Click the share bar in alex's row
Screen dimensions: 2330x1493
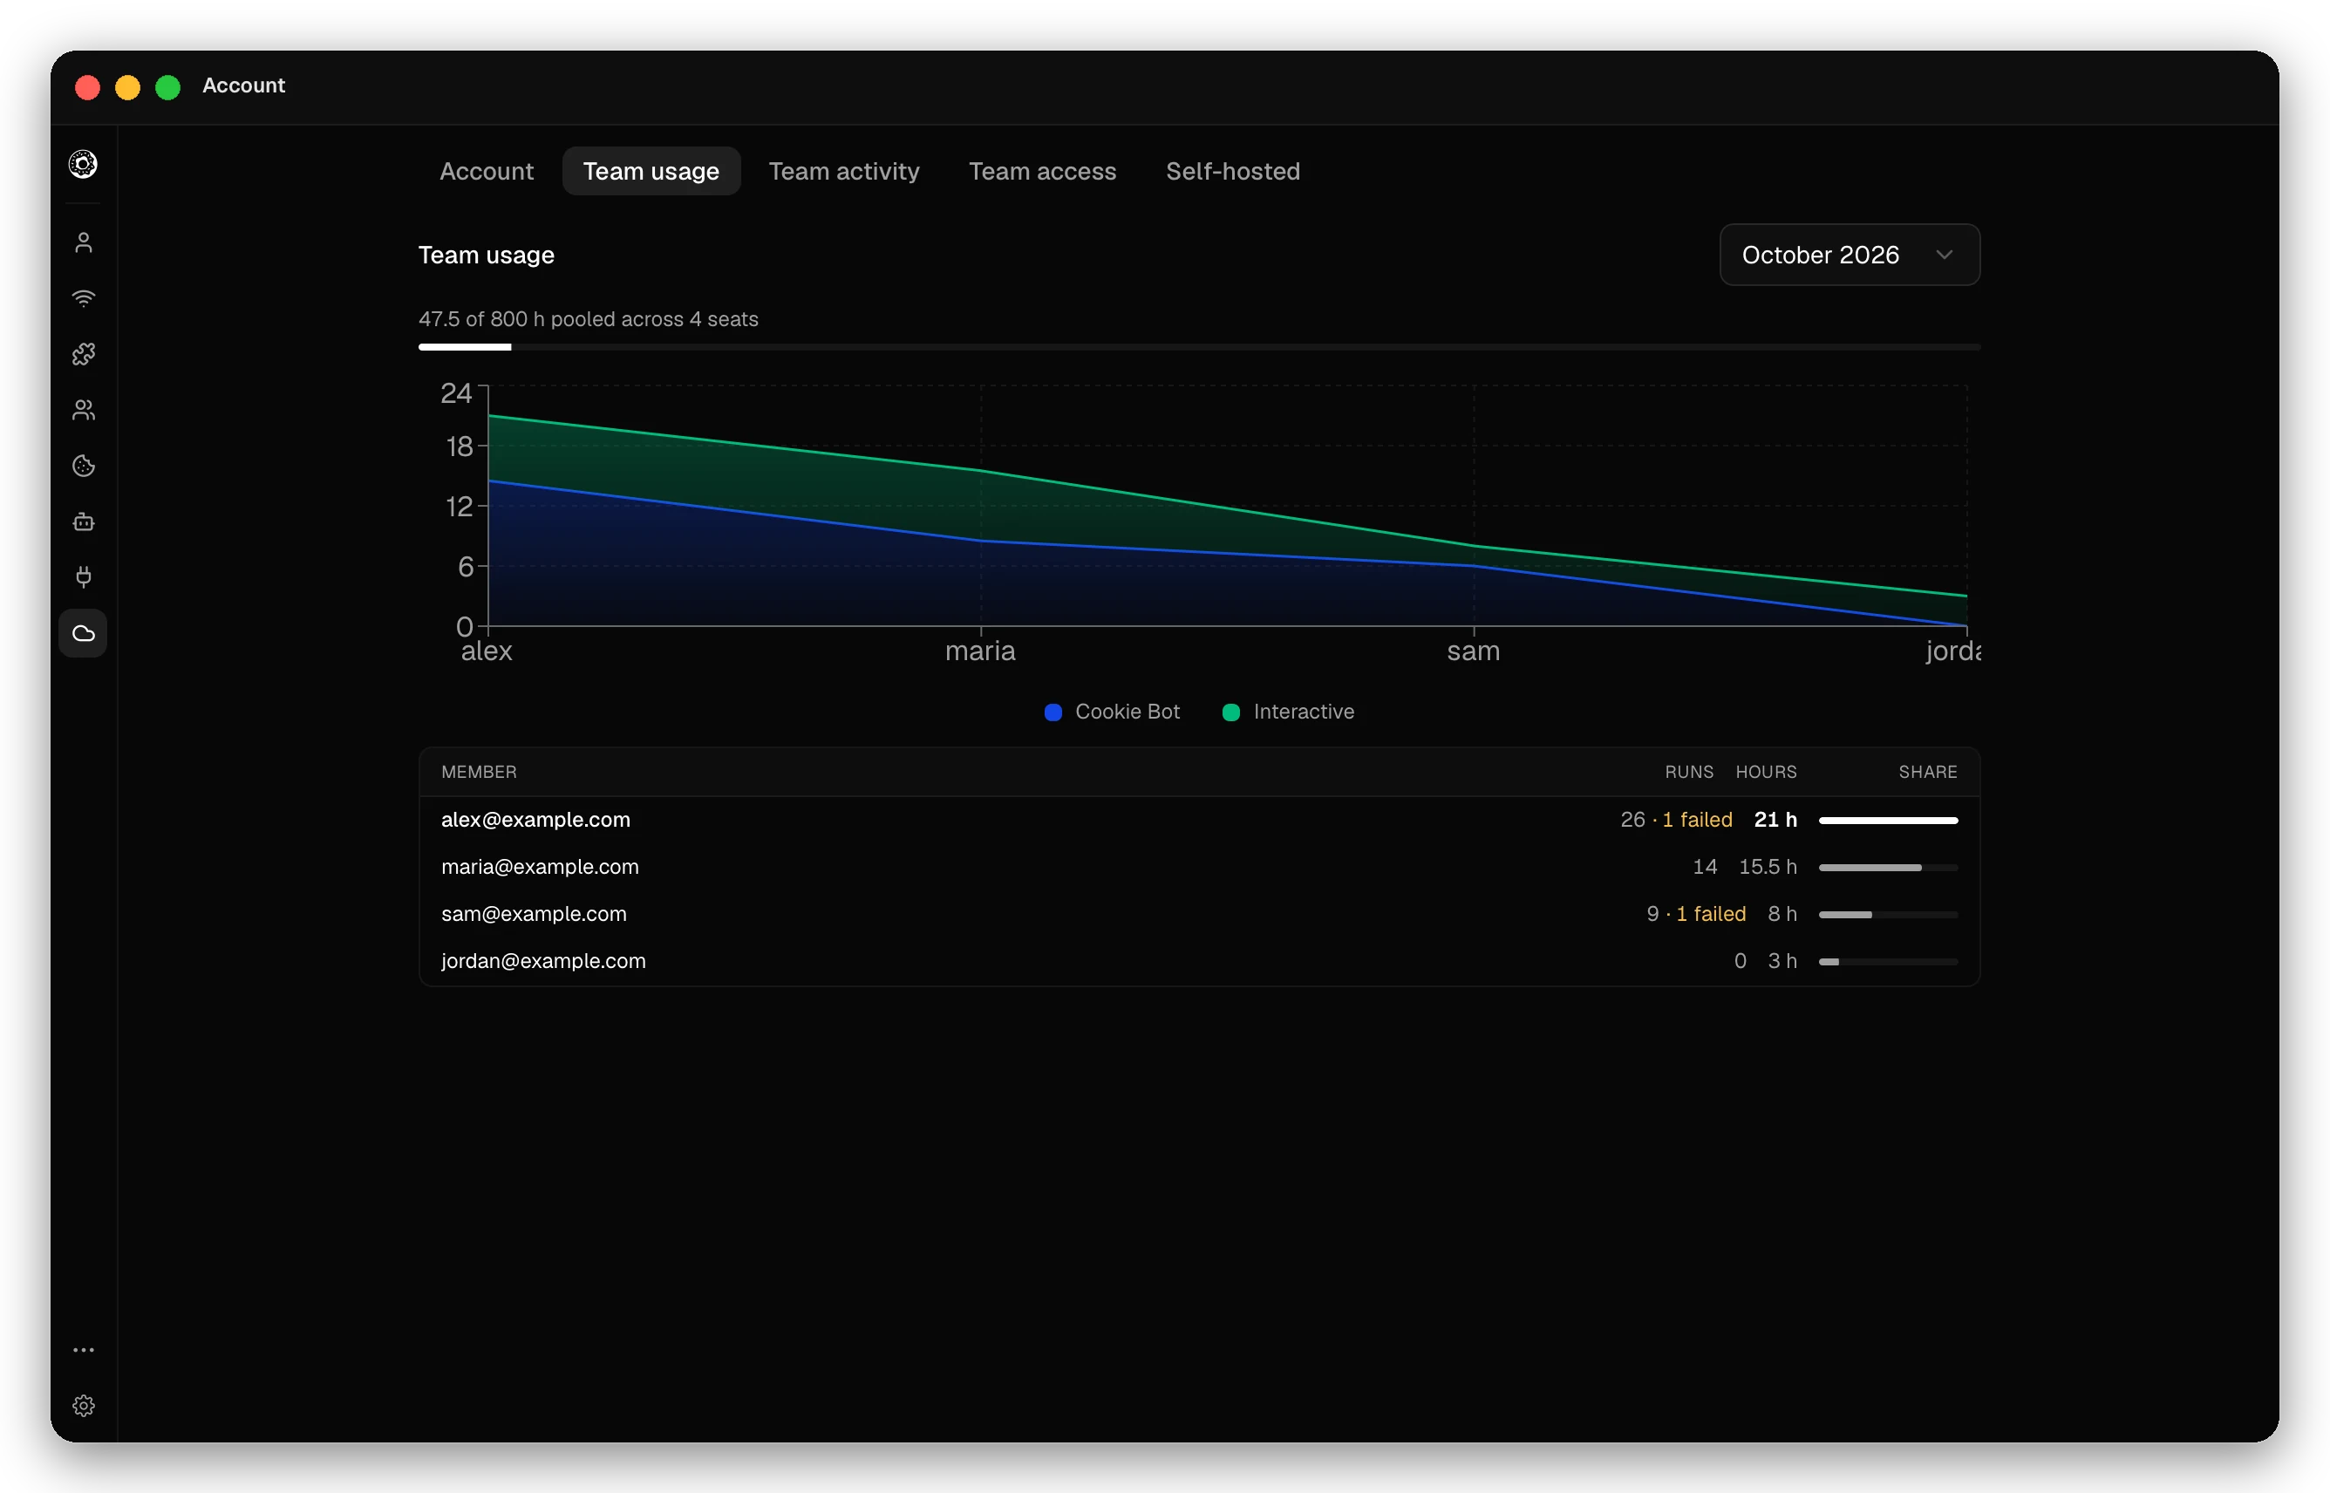click(x=1887, y=820)
